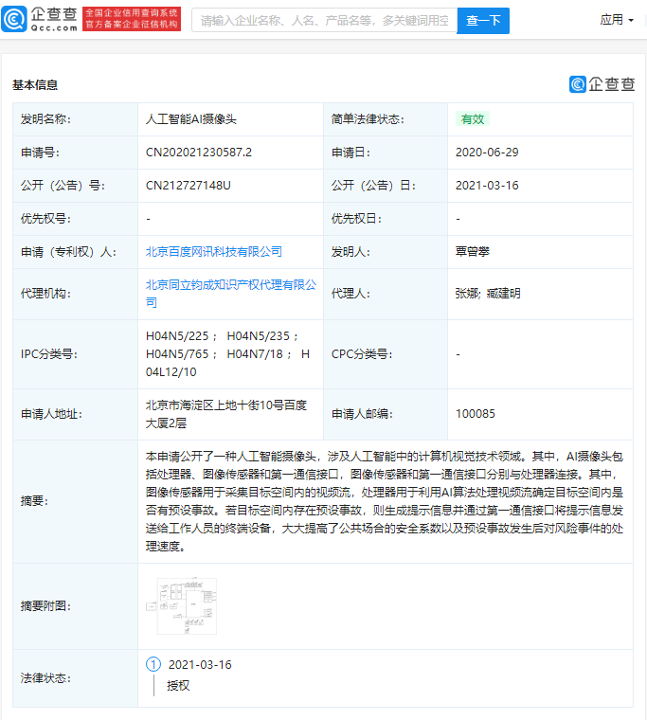
Task: Open 北京百度网讯科技有限公司 applicant link
Action: click(214, 252)
